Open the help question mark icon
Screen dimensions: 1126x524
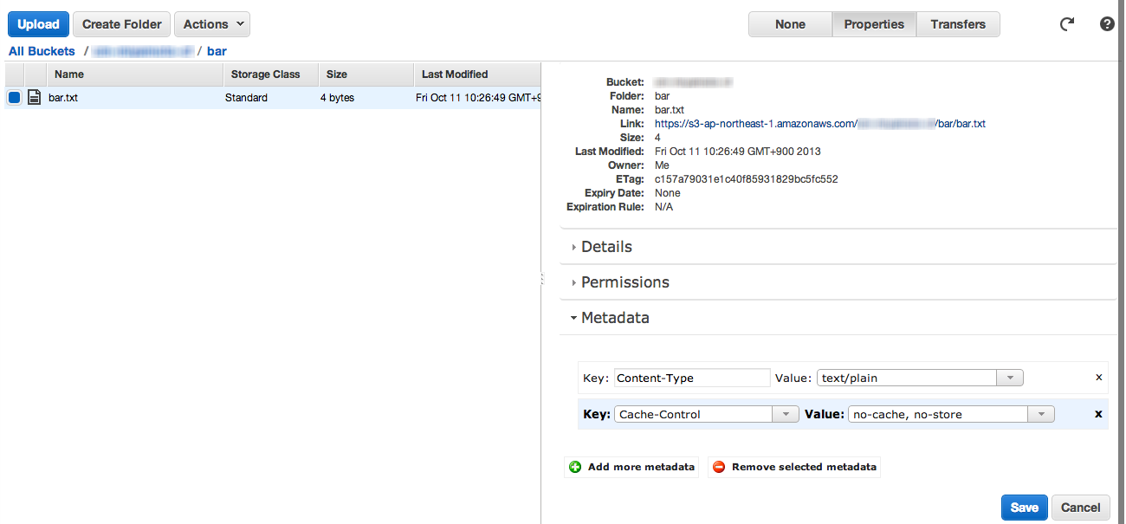point(1107,24)
